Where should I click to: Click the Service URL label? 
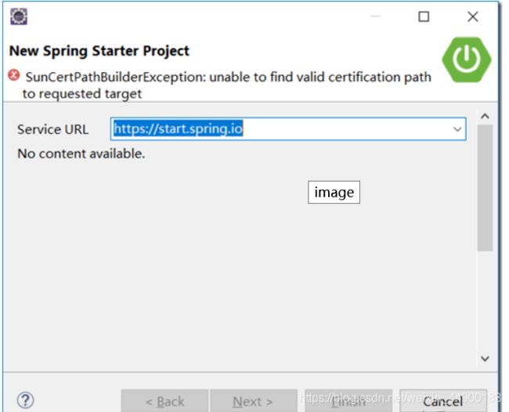(x=53, y=129)
